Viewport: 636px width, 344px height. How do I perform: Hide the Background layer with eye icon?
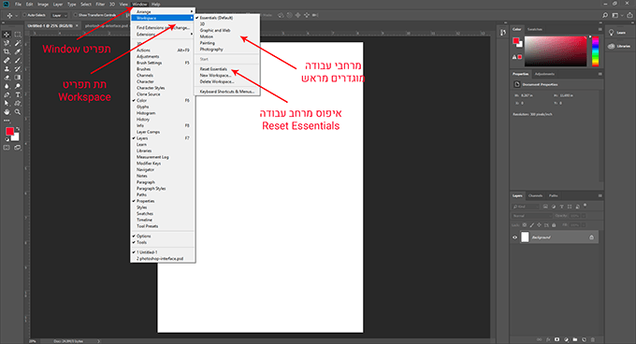tap(514, 237)
